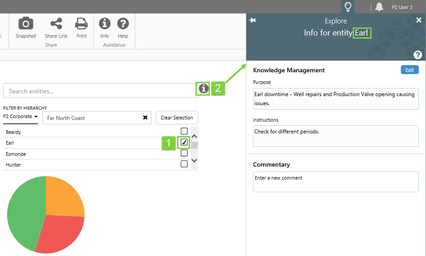Open notifications bell icon
The width and height of the screenshot is (426, 256).
[379, 7]
